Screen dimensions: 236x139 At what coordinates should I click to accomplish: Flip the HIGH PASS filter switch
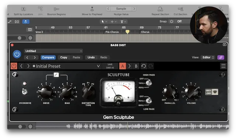[149, 83]
